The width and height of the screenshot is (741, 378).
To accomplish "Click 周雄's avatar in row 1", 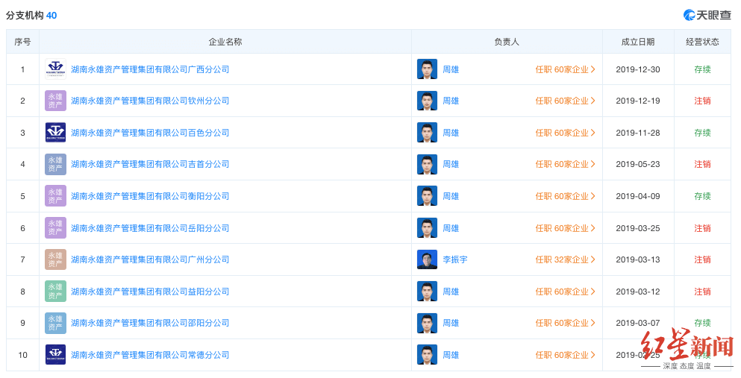I will pyautogui.click(x=427, y=69).
